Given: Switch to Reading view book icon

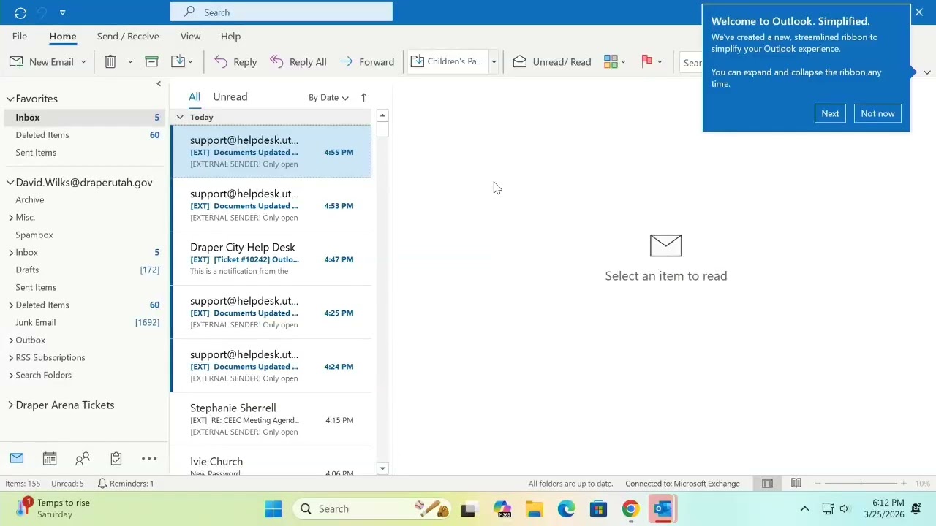Looking at the screenshot, I should click(x=796, y=483).
